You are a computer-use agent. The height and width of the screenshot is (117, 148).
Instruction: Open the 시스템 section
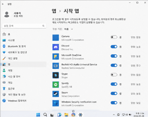pyautogui.click(x=24, y=40)
